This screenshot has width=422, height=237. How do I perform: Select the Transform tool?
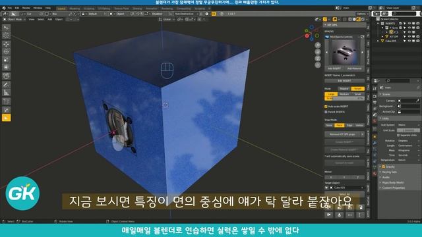pos(6,67)
